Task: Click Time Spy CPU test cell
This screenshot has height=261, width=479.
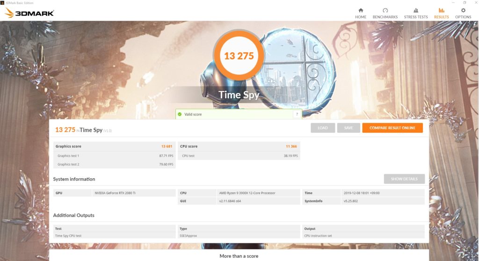Action: 68,236
